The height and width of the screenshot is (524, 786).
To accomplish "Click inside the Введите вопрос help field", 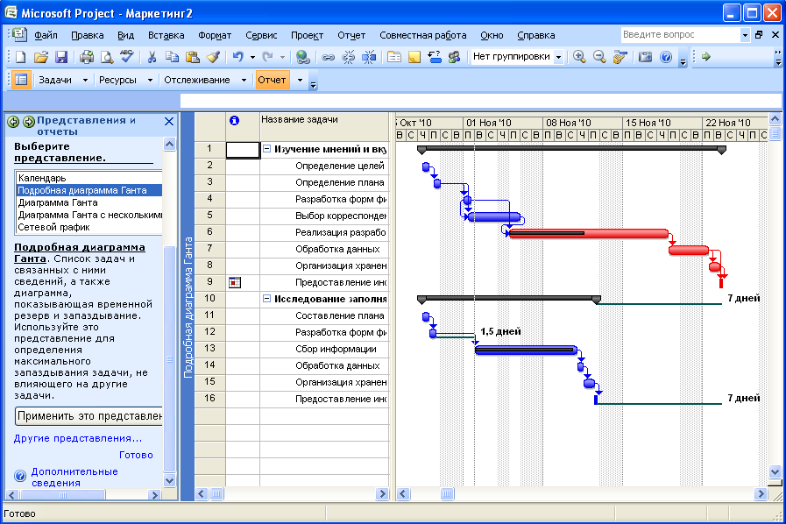I will [680, 34].
